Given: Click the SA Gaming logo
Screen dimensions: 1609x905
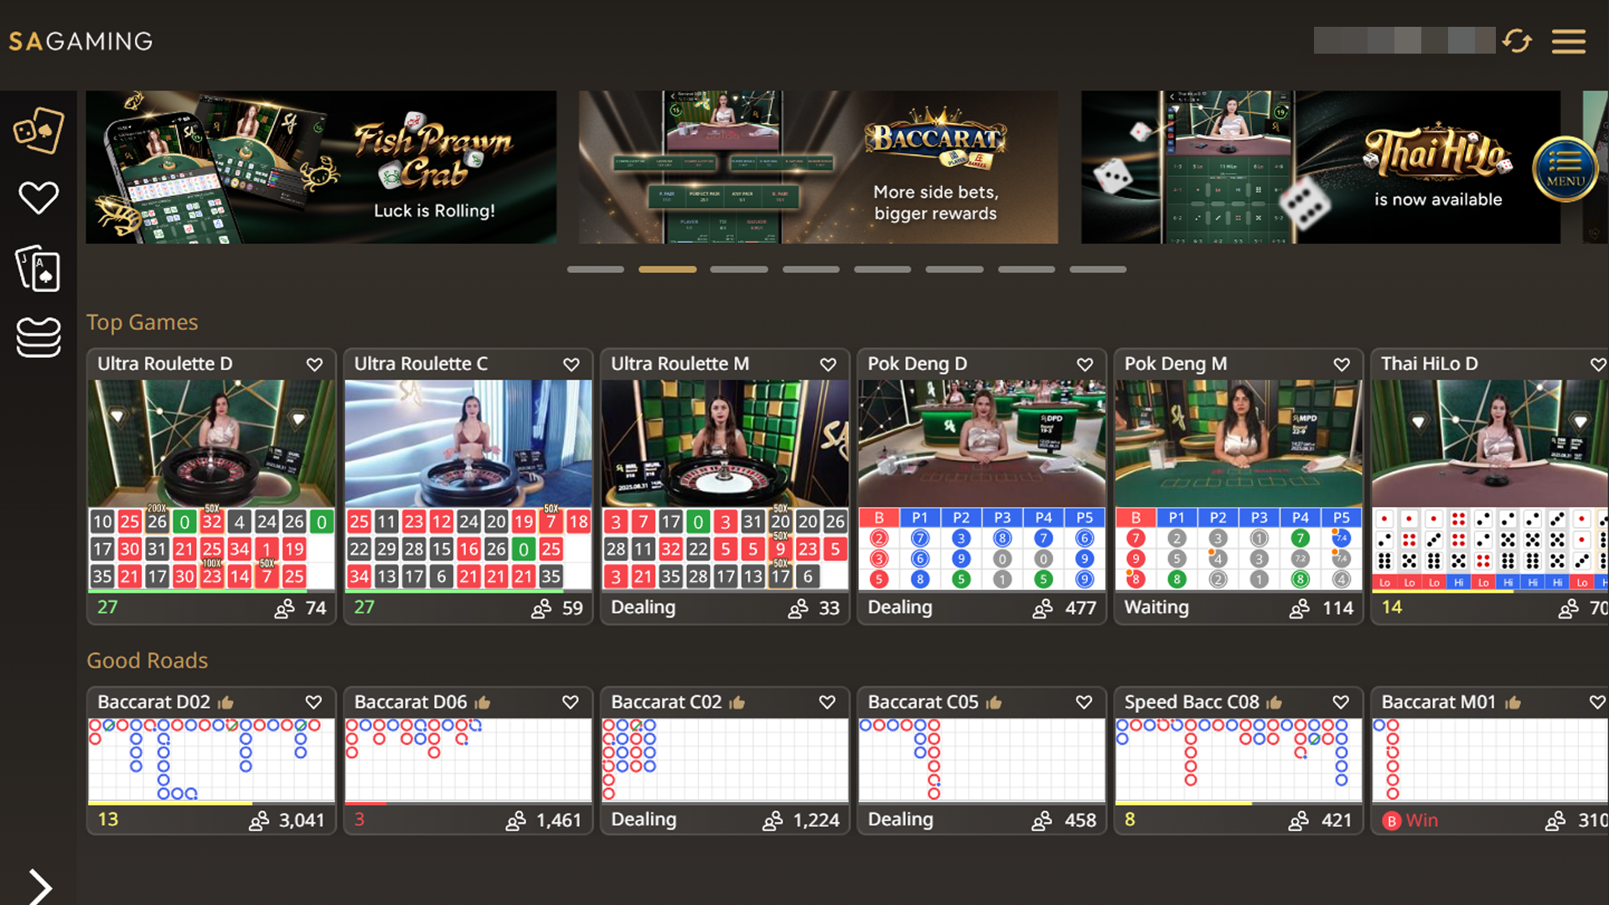Looking at the screenshot, I should point(80,41).
